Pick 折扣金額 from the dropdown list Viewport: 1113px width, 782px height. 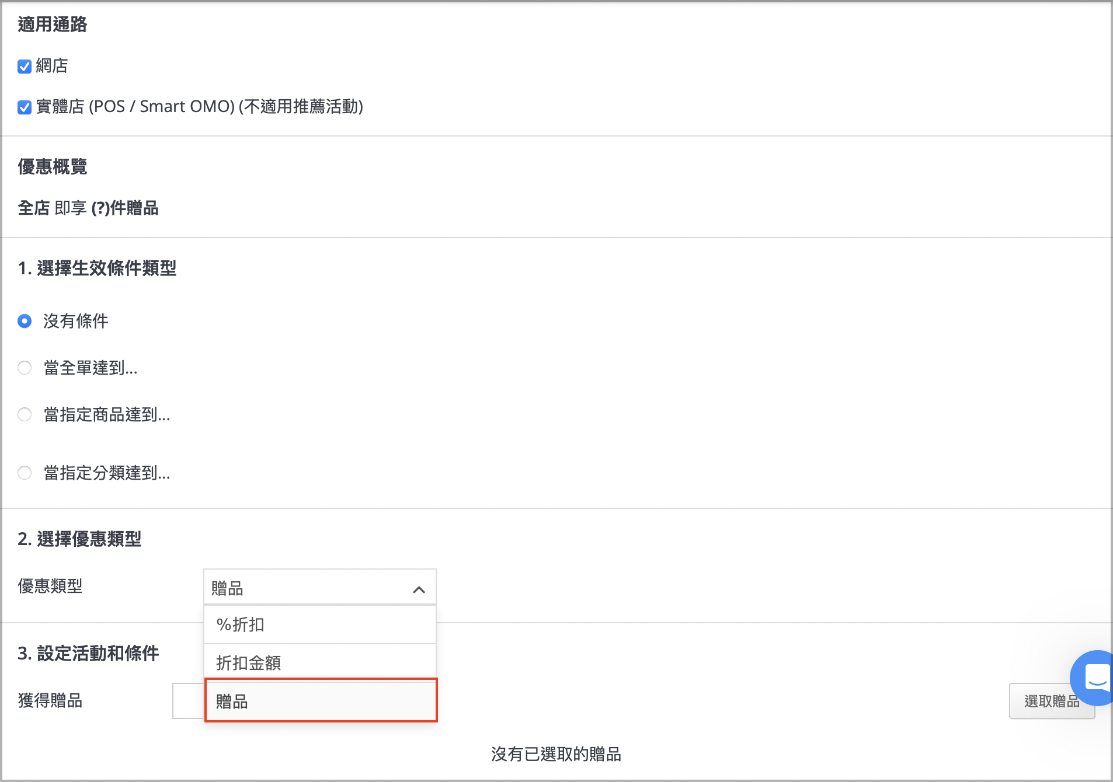(x=320, y=662)
